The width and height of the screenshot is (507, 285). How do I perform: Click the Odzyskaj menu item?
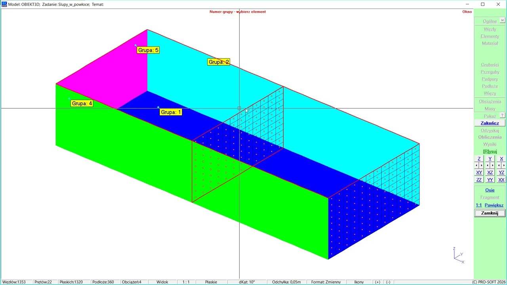point(490,131)
